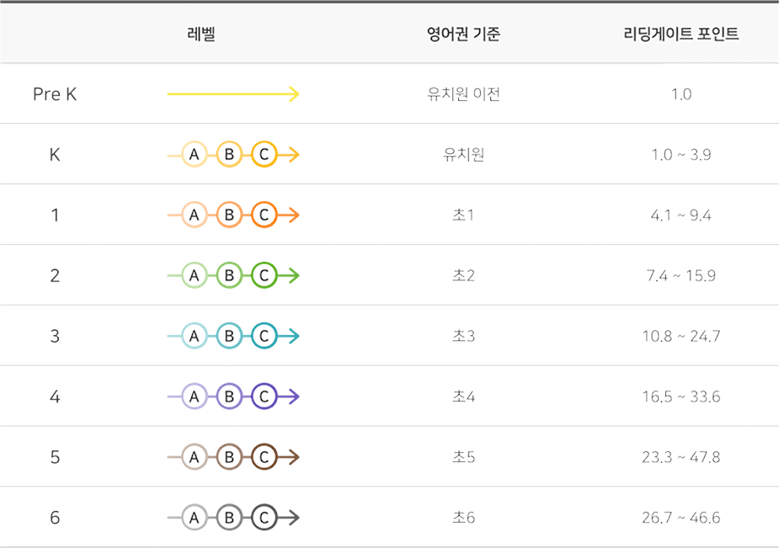
Task: Click the 유치원 이전 cell
Action: [463, 93]
